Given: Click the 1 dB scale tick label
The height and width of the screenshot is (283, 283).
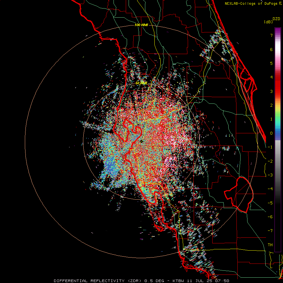Looking at the screenshot, I should click(x=271, y=119).
